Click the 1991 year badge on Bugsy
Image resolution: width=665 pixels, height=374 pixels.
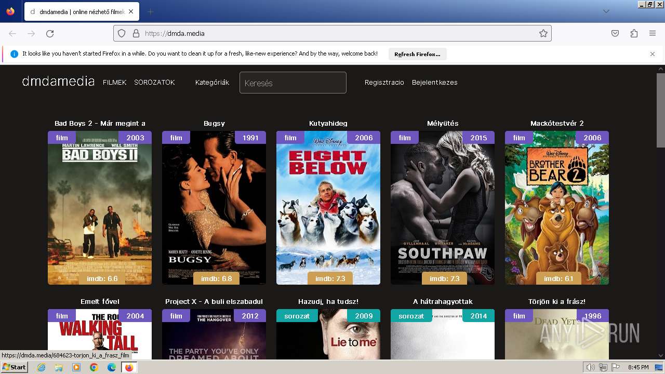250,138
